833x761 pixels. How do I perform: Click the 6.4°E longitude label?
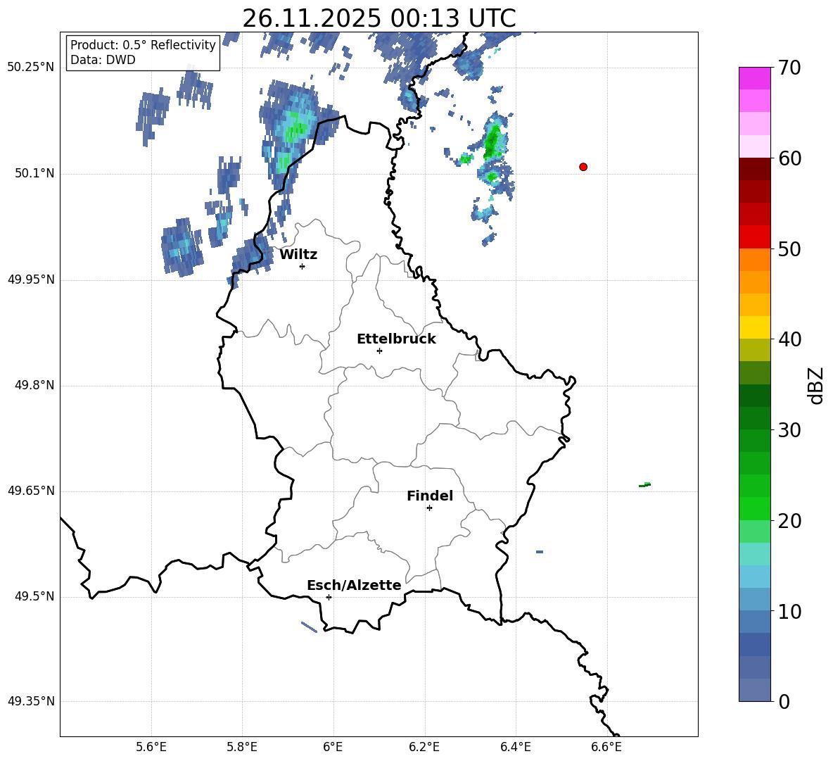click(515, 747)
